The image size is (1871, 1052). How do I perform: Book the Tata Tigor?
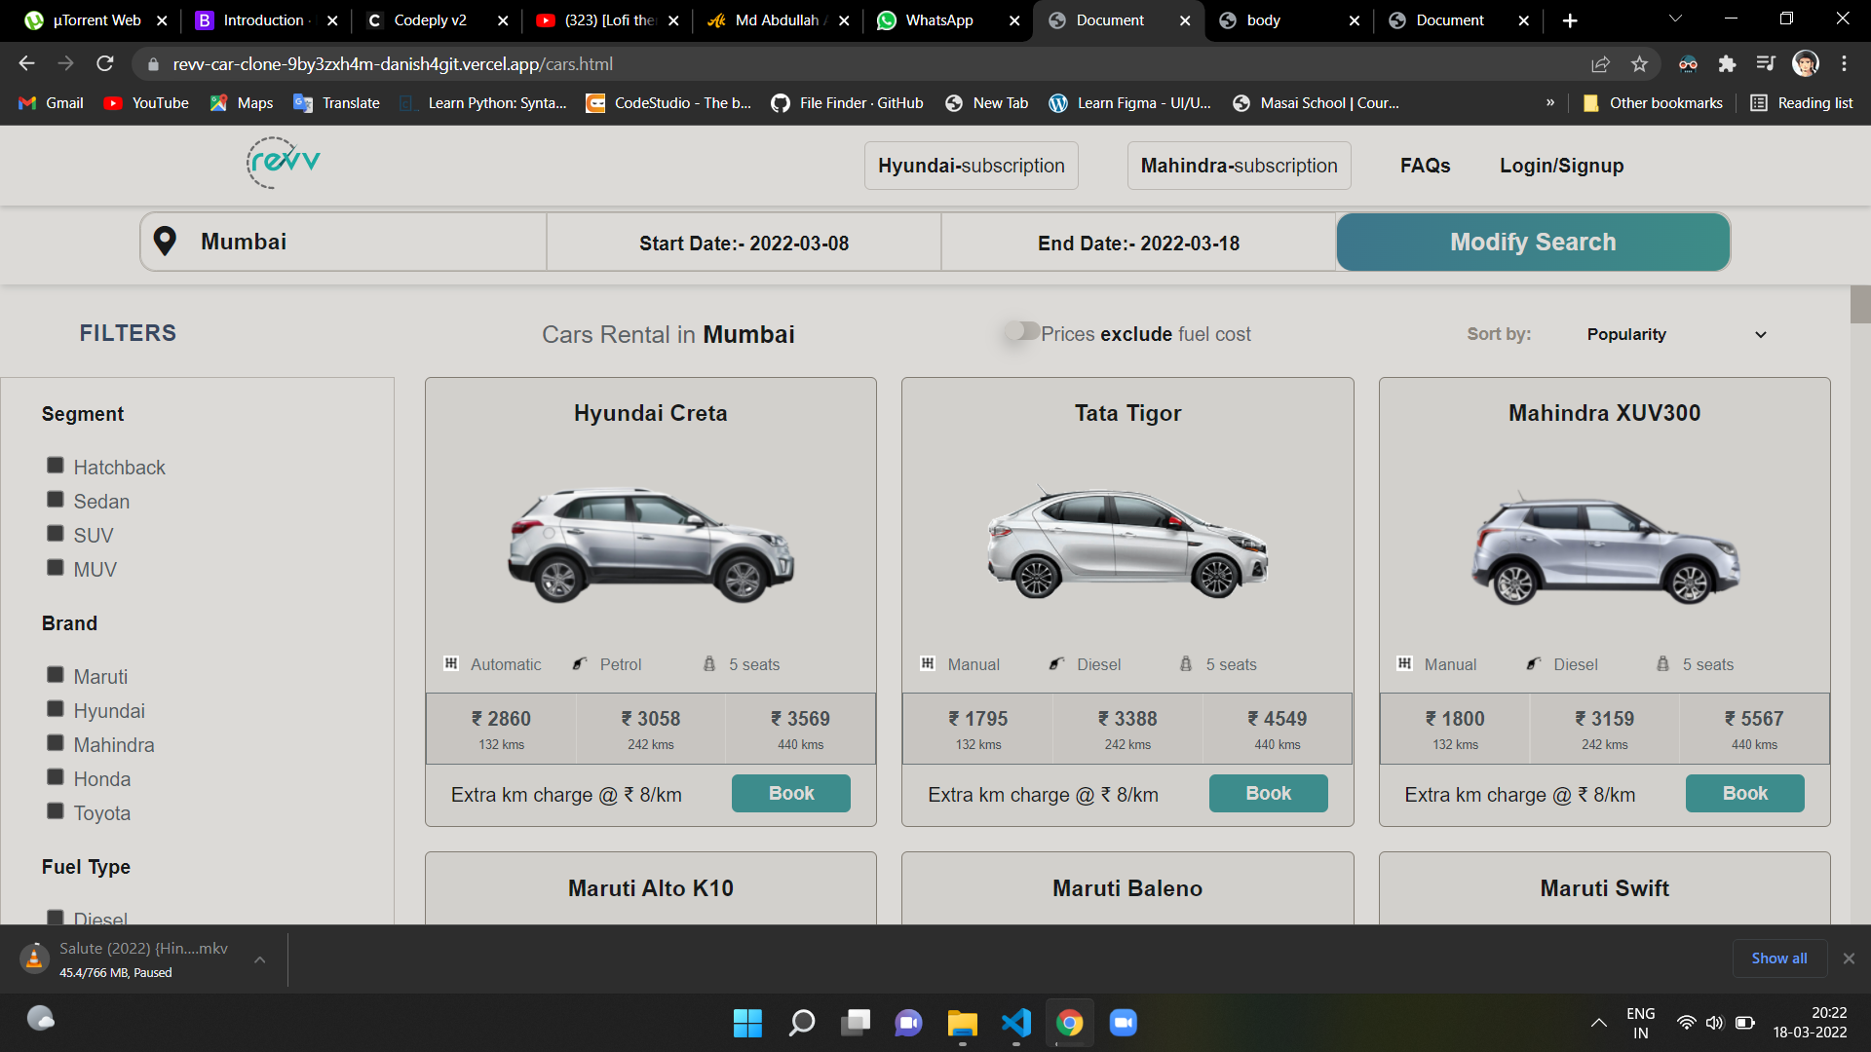(1268, 793)
